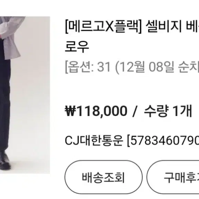
Task: Open the product thumbnail image
Action: (x=25, y=95)
